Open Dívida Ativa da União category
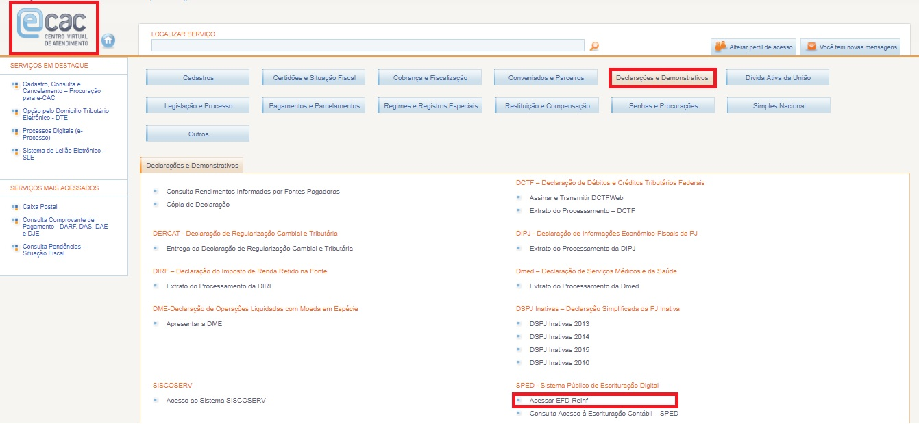Screen dimensions: 919x424 click(x=778, y=78)
